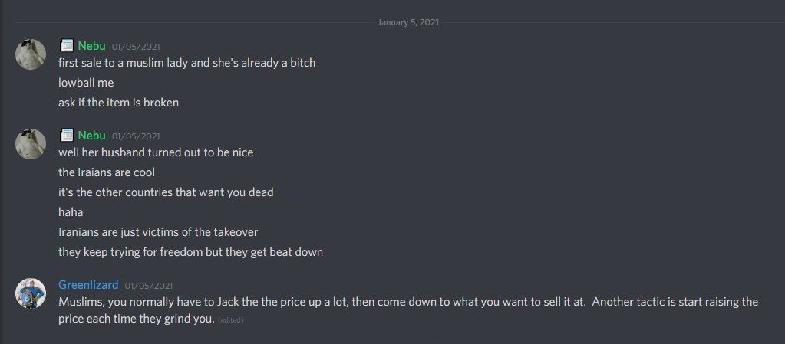Select 'the Iraians are cool' message
Image resolution: width=785 pixels, height=344 pixels.
[x=107, y=172]
